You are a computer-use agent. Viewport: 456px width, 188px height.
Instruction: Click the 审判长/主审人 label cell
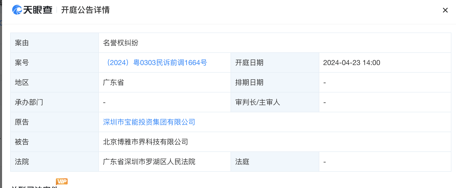point(257,102)
